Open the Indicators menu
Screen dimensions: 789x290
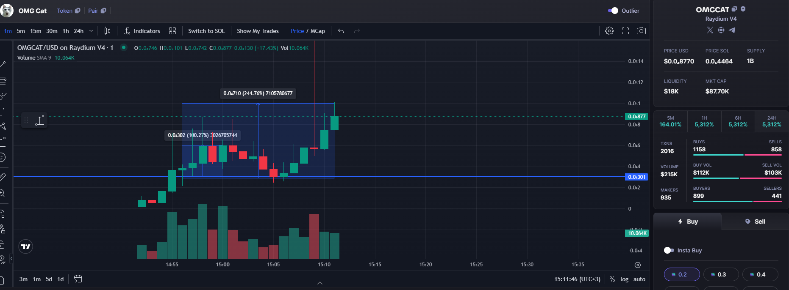click(142, 31)
